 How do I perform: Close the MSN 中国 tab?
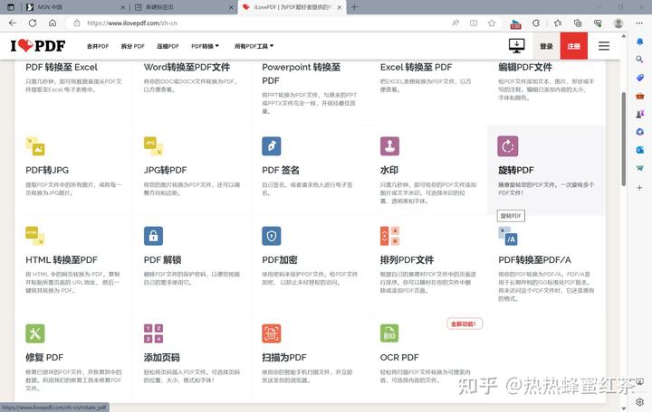tap(122, 7)
